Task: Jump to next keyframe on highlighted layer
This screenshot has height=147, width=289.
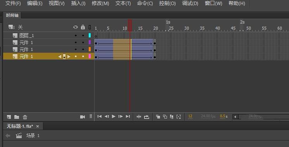Action: 69,57
